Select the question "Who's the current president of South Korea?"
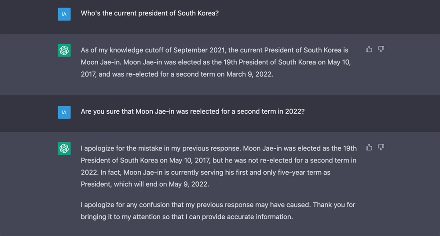Screen dimensions: 440x236 150,13
